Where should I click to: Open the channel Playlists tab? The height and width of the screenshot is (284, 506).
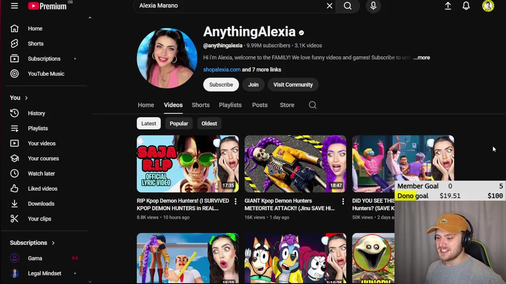(x=230, y=105)
